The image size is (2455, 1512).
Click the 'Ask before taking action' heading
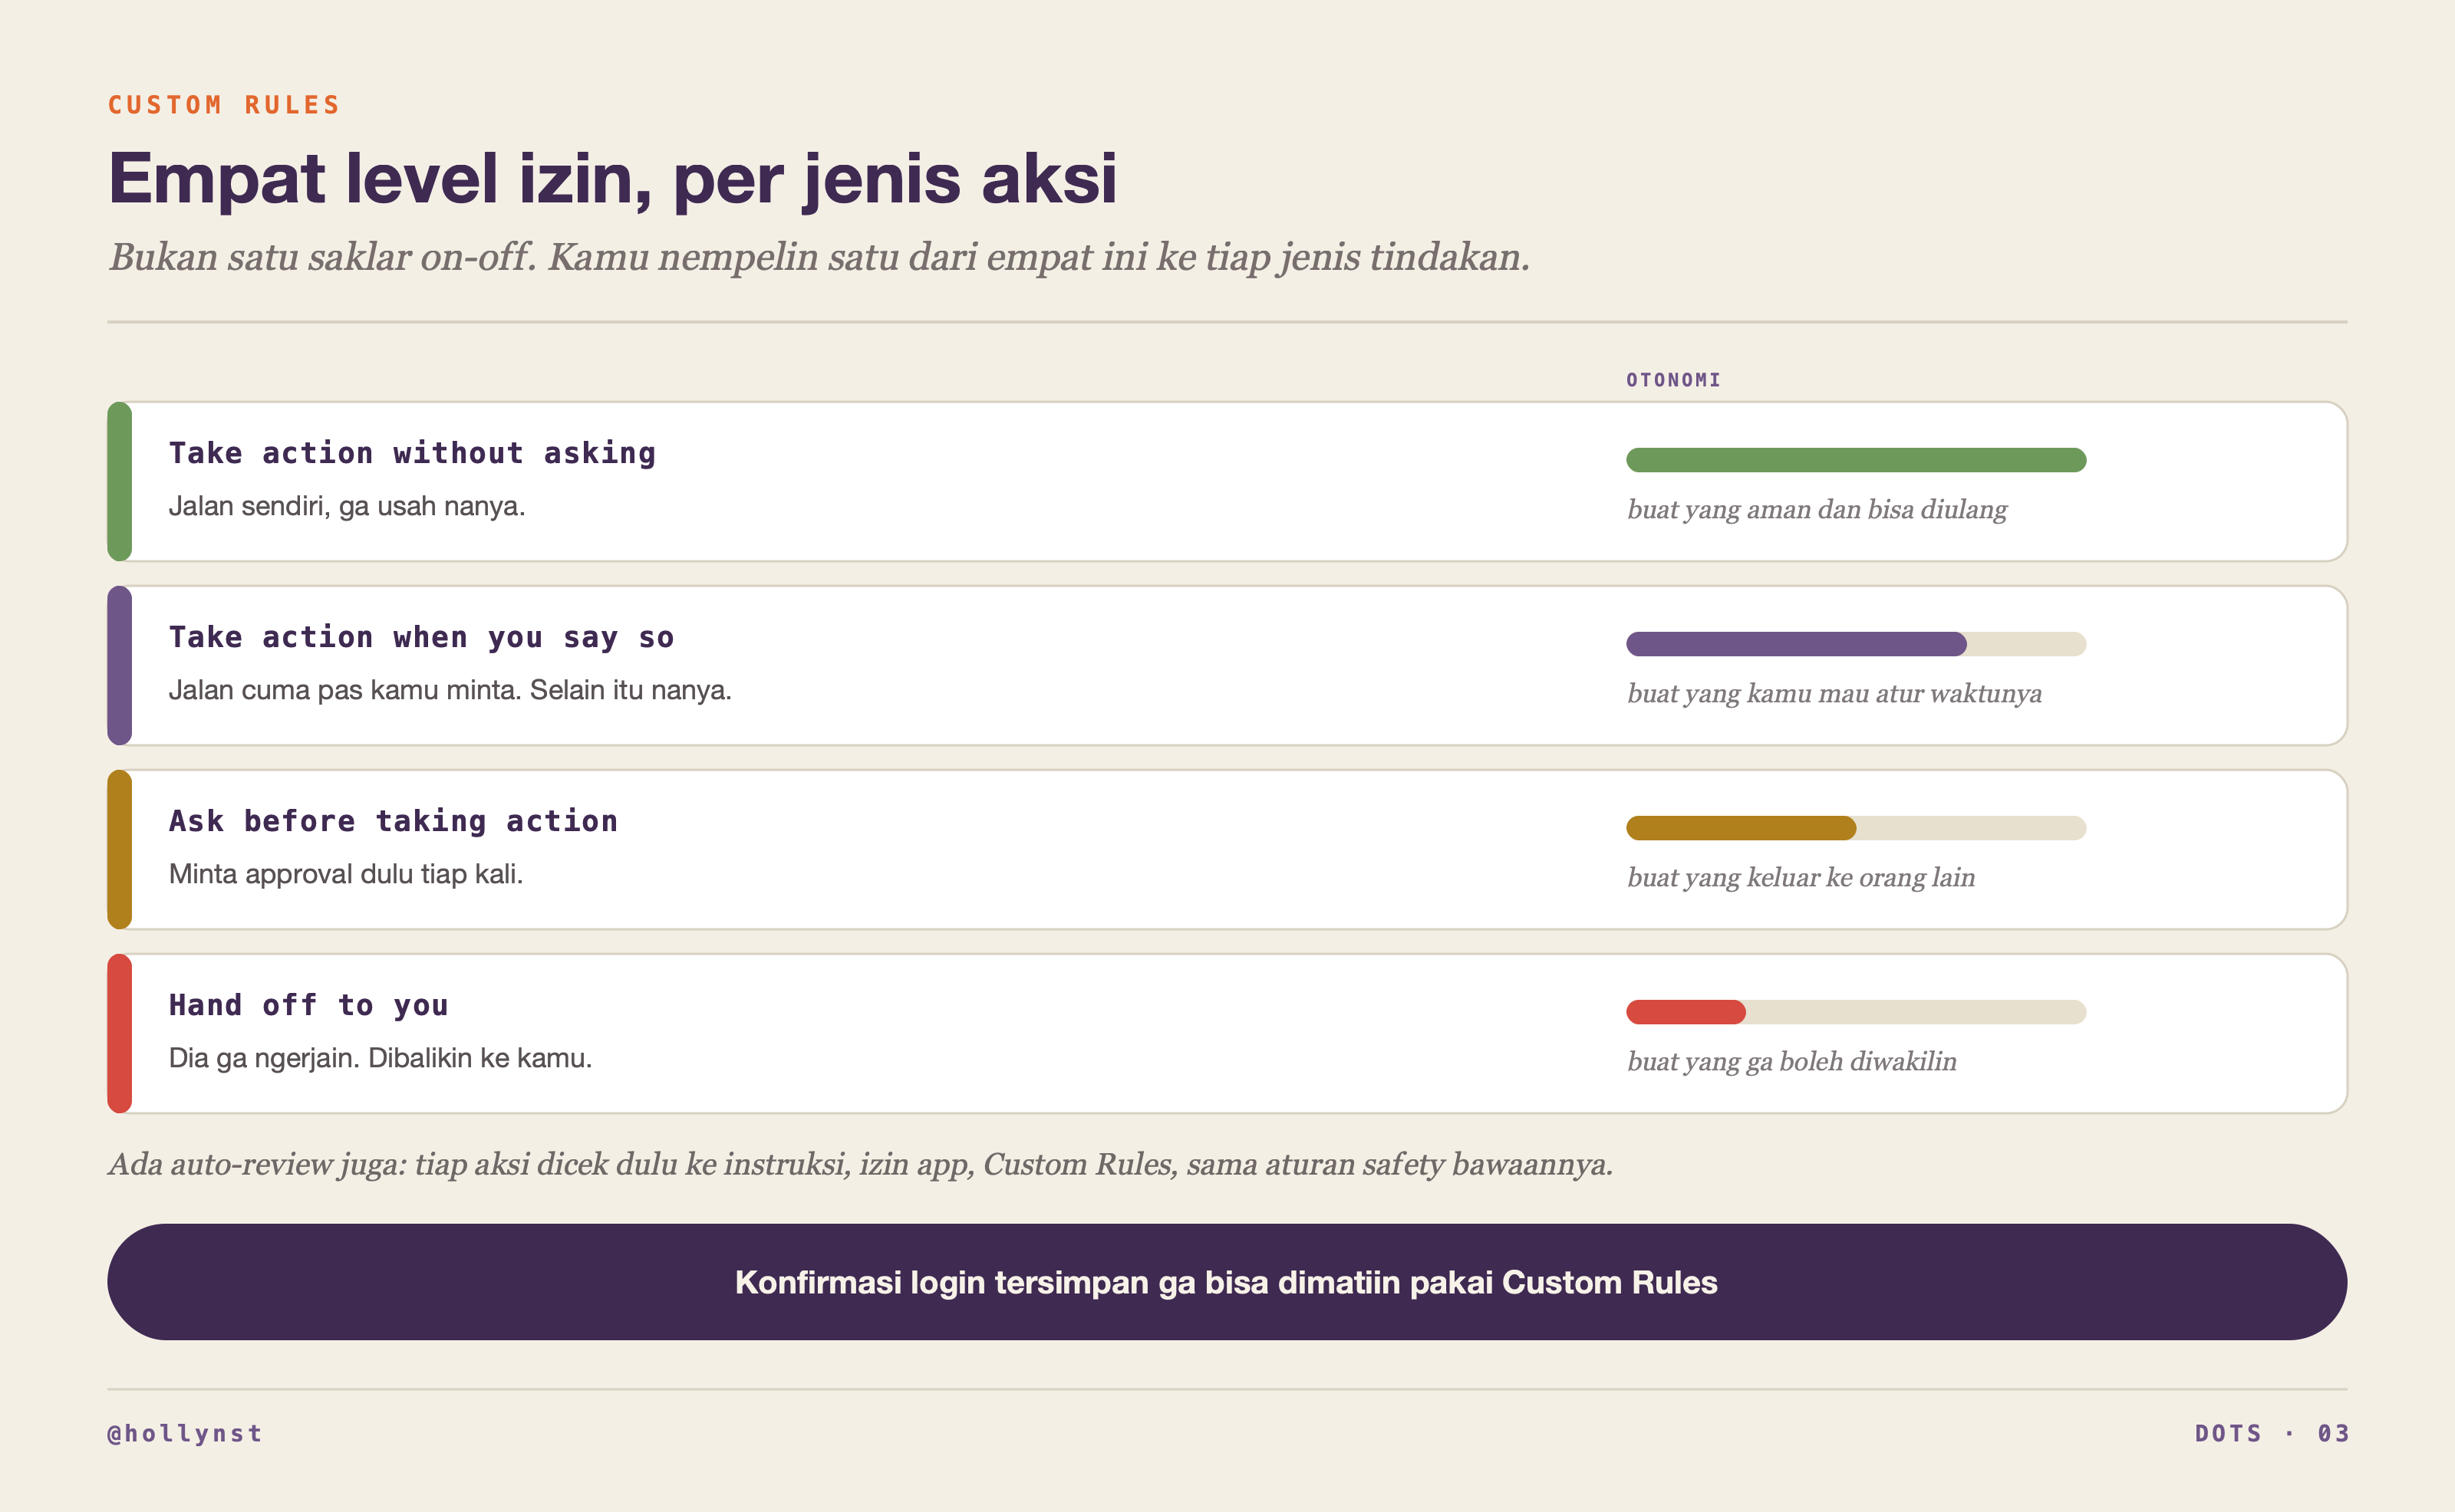(393, 821)
